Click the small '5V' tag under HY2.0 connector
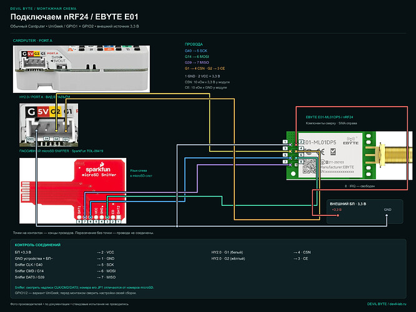This screenshot has height=312, width=416. pos(46,139)
